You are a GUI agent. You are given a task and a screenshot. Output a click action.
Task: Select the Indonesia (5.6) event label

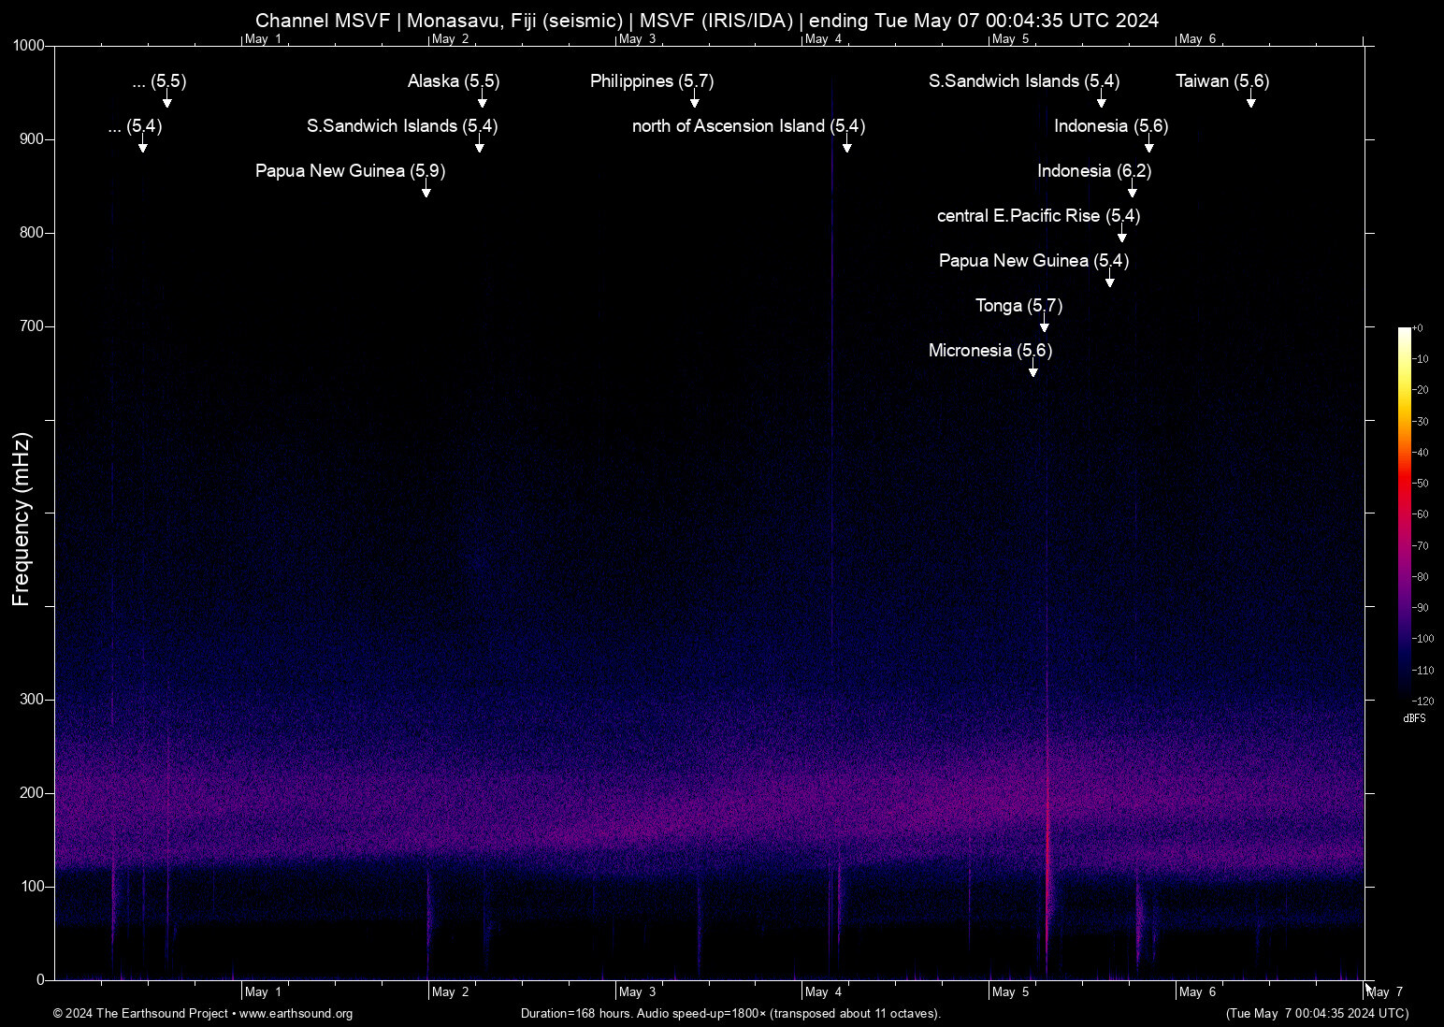point(1111,126)
